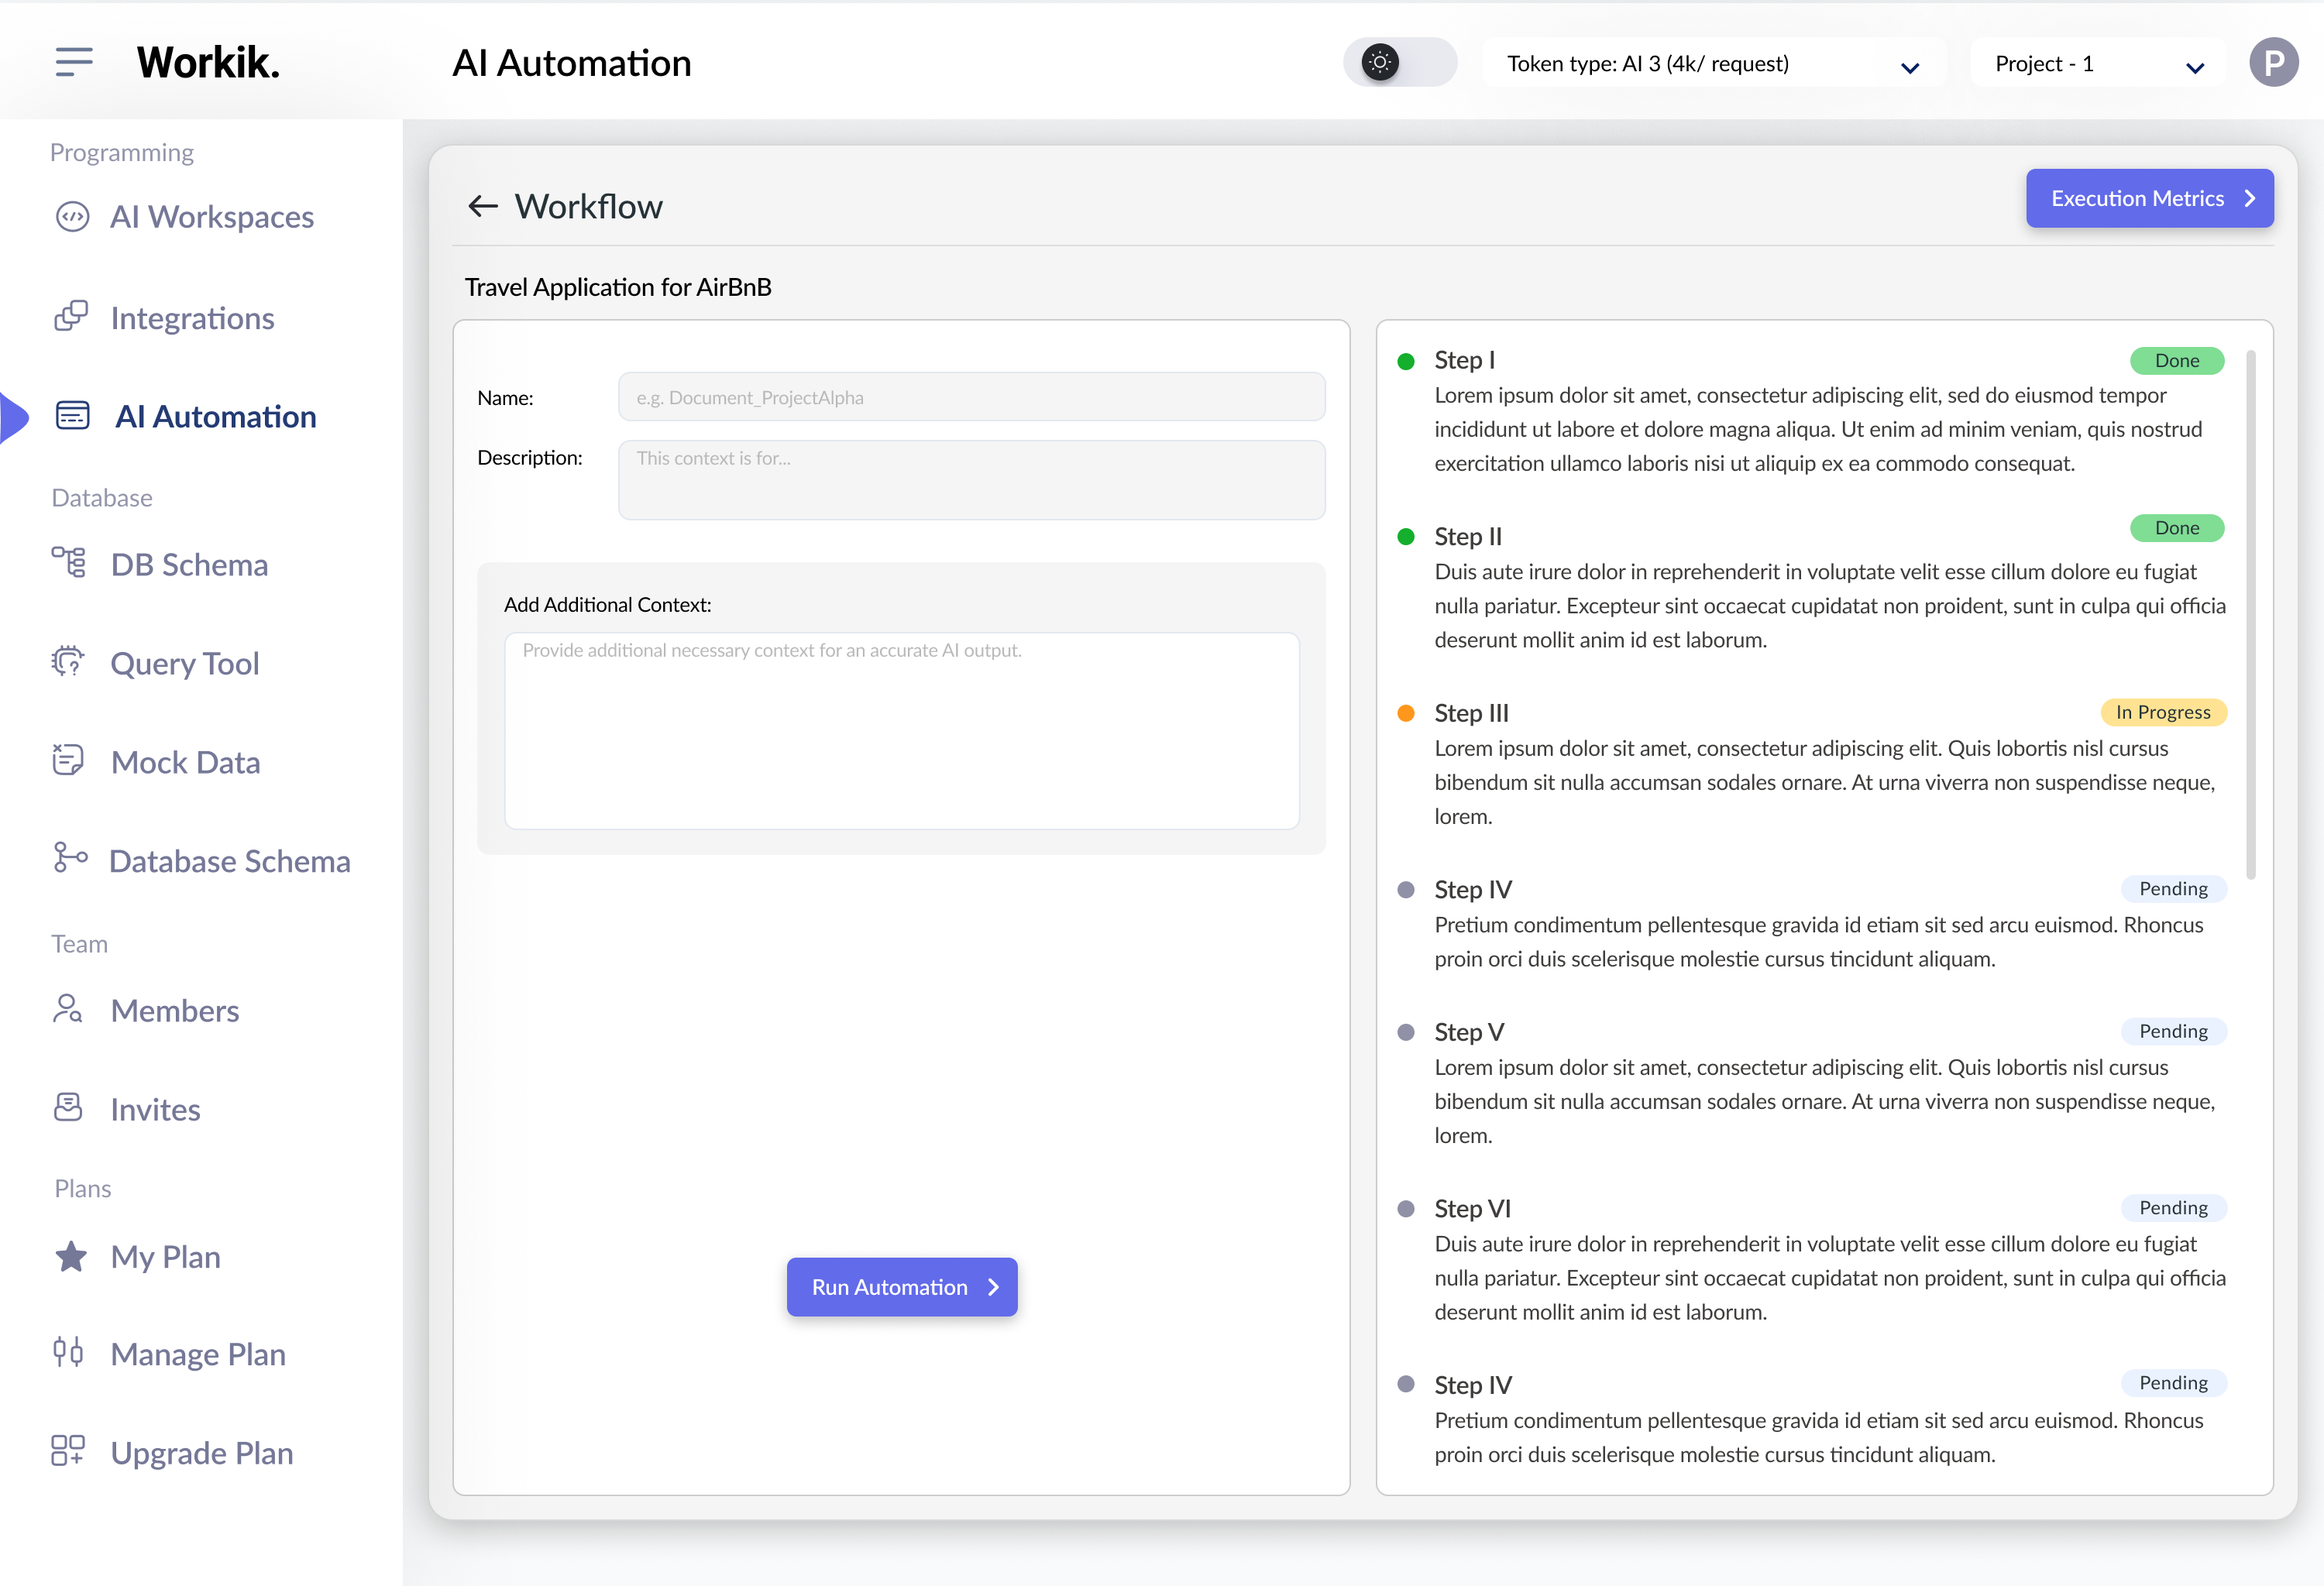Click grey status dot of Step VI

(1405, 1209)
